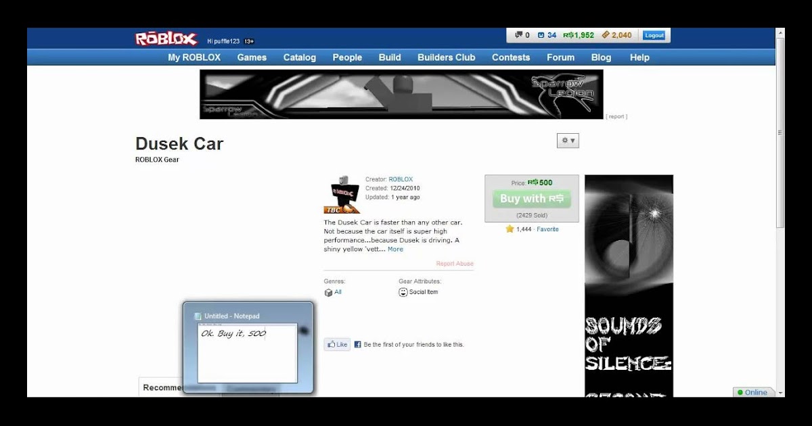The image size is (812, 426).
Task: Click the Logout button
Action: [x=654, y=35]
